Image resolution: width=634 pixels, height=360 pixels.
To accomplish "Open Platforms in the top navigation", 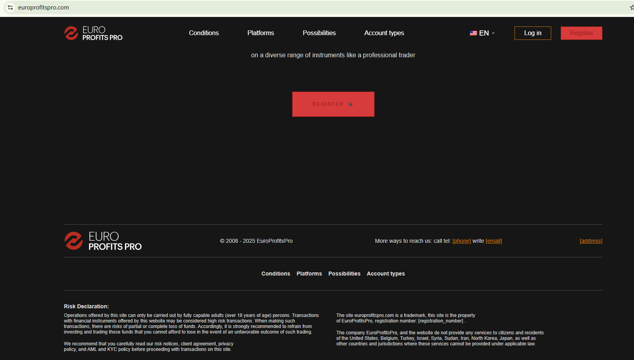I will point(261,33).
